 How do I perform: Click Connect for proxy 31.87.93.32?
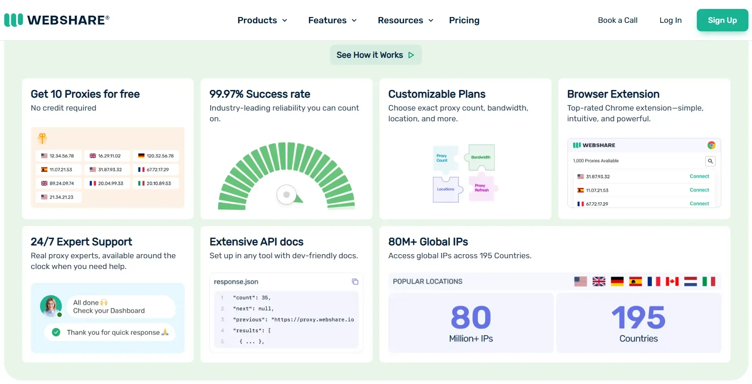(x=699, y=176)
